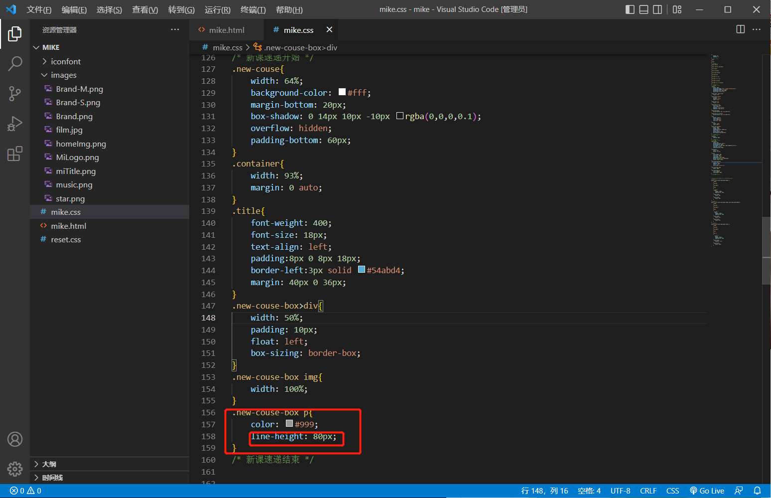Screen dimensions: 771x498
Task: Open the Manage gear icon
Action: 15,469
